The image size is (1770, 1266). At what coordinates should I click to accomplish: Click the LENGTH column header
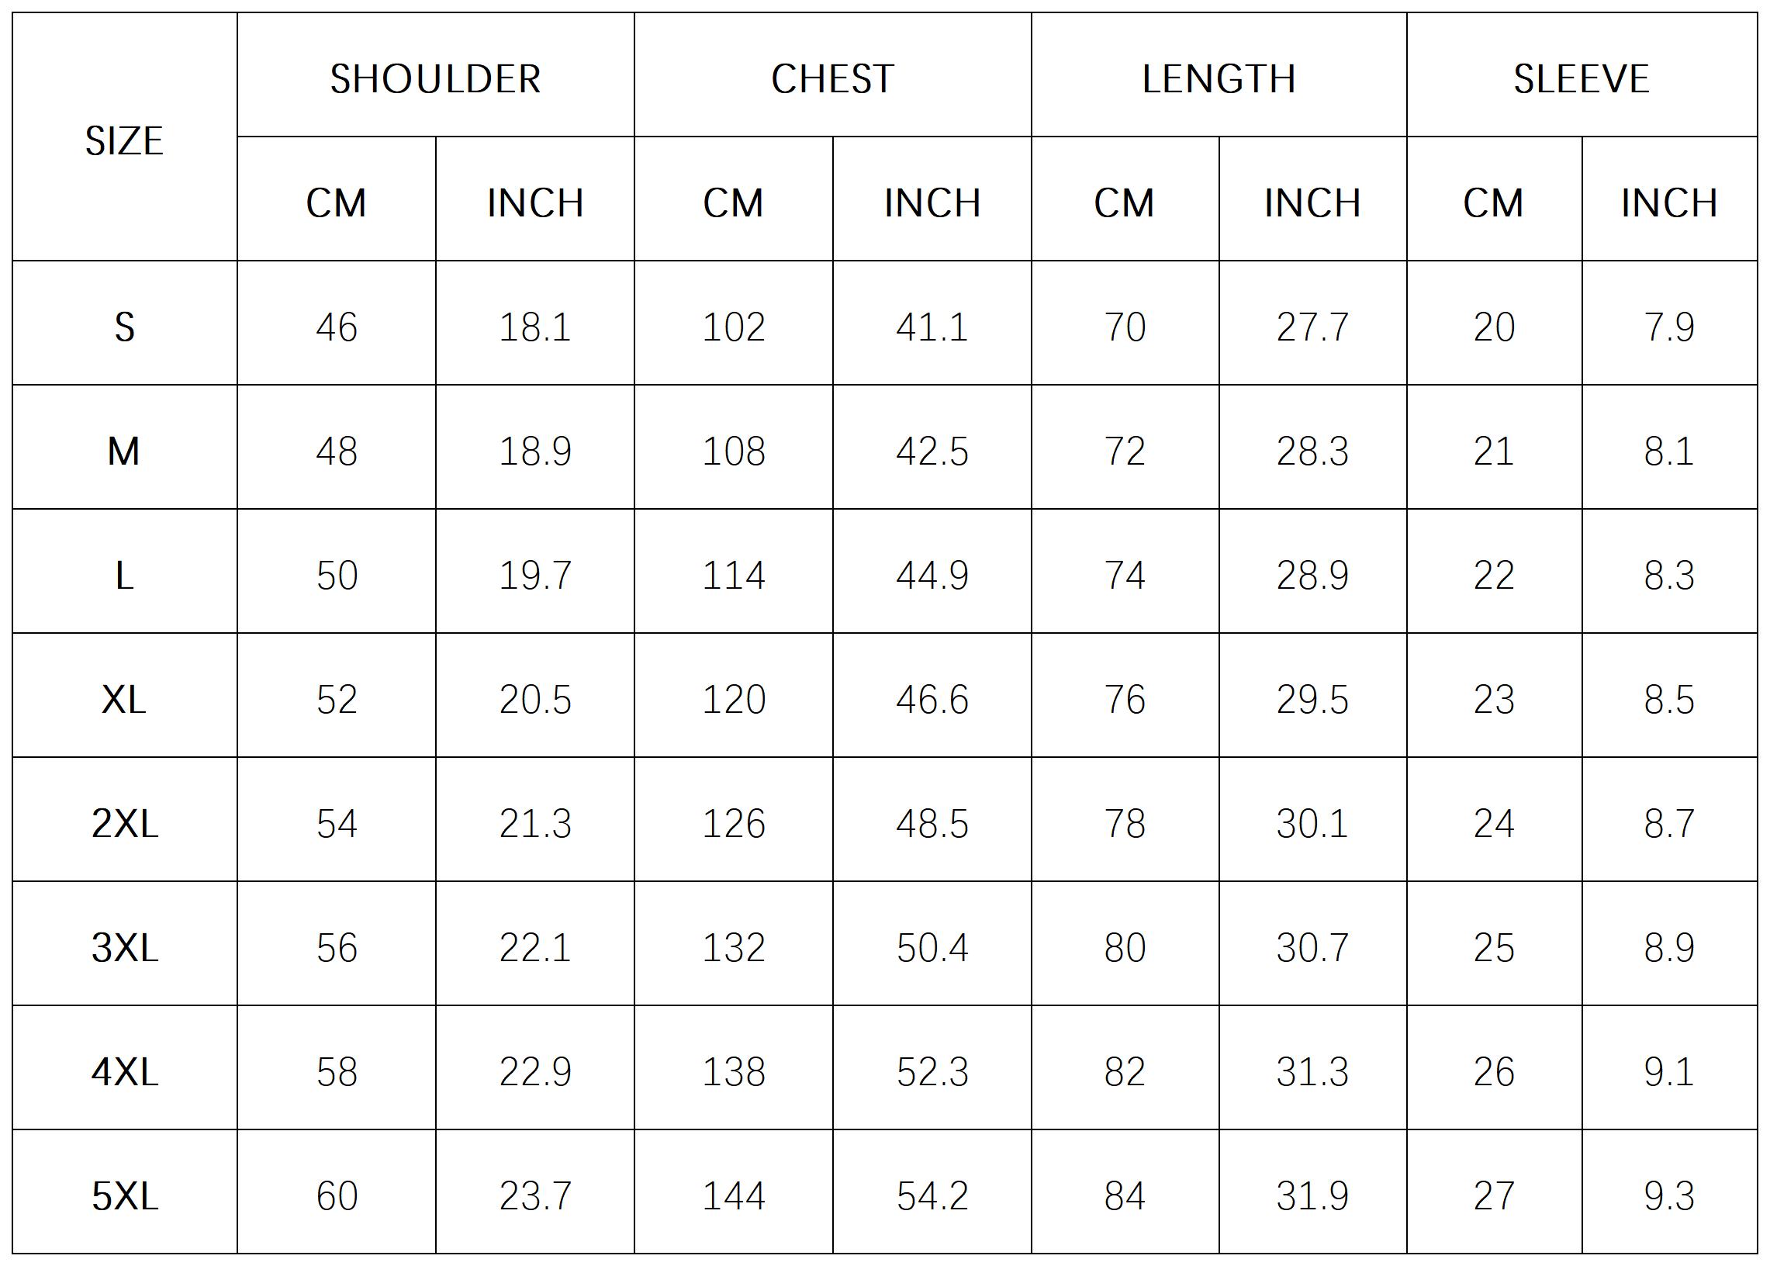1219,78
